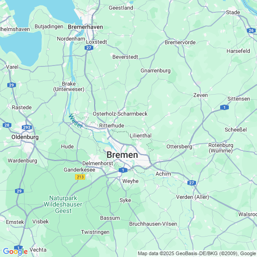Select the Bremerhaven city label
Image resolution: width=257 pixels, height=257 pixels.
tap(86, 27)
